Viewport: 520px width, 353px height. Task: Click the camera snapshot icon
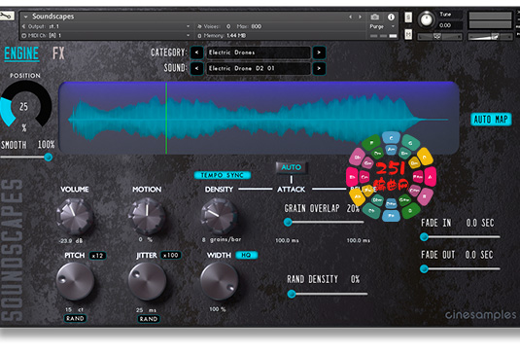(375, 17)
